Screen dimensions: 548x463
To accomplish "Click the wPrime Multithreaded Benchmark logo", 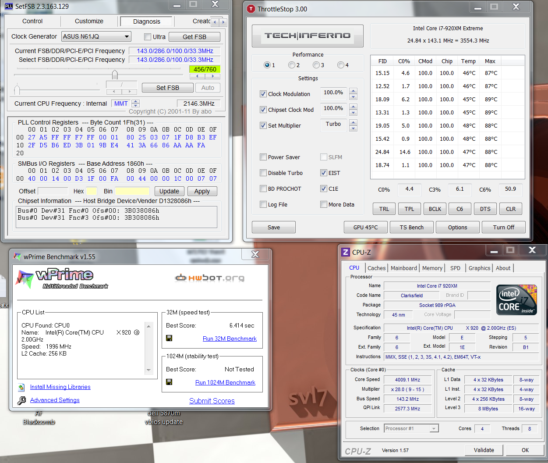I will (62, 278).
